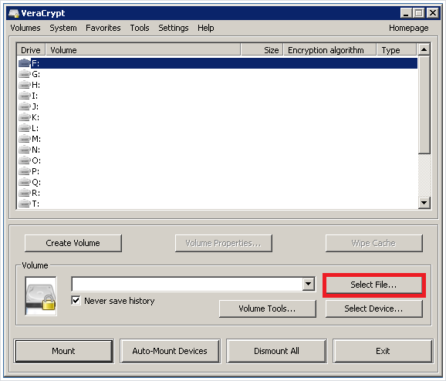Click the Select Device... button

(x=373, y=309)
